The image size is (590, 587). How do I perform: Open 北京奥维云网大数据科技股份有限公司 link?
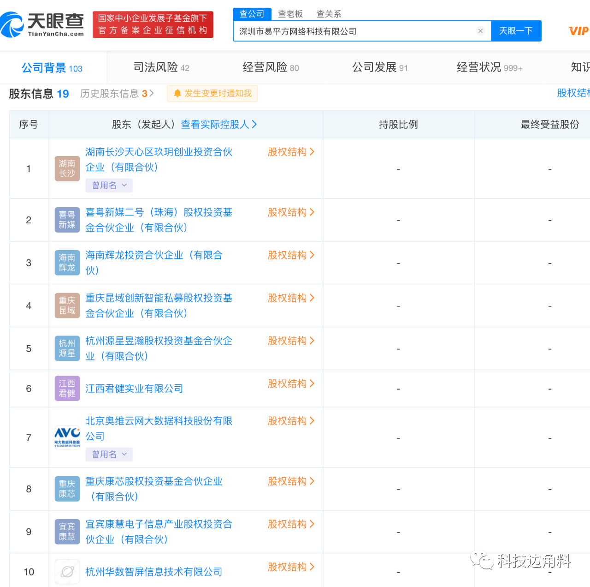(x=159, y=429)
